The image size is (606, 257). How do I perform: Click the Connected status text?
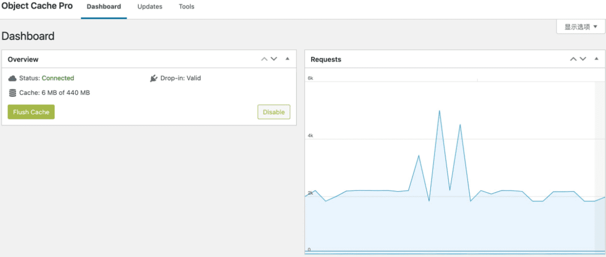click(x=58, y=78)
